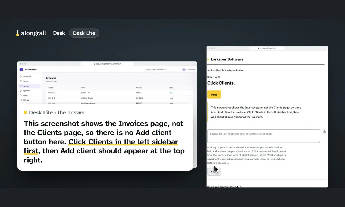
Task: Click the Oakfield Studio client cell
Action: point(87,98)
